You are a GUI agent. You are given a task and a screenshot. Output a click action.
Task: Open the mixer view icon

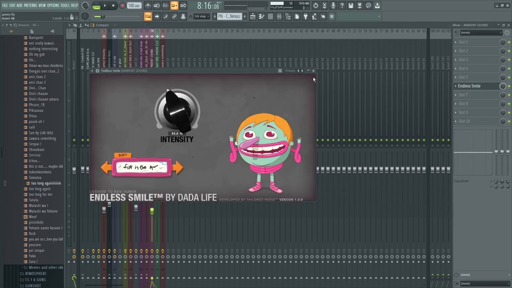(279, 16)
